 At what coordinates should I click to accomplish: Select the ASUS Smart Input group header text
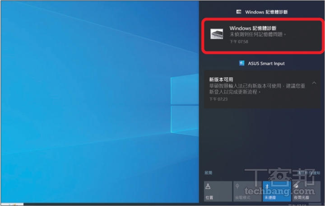[x=266, y=64]
